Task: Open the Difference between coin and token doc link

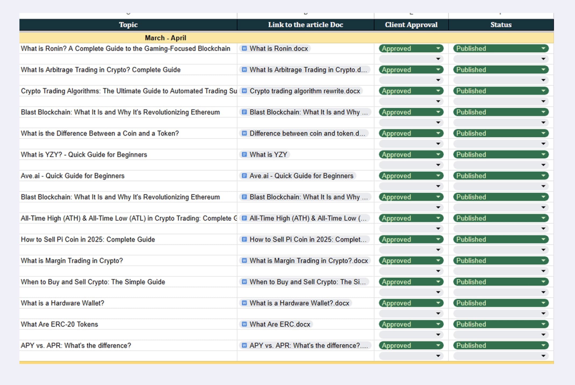Action: coord(304,133)
